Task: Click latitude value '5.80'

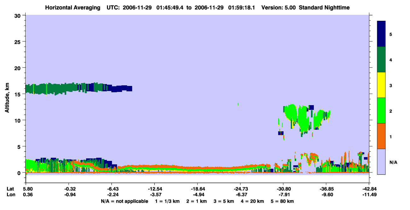Action: tap(28, 189)
